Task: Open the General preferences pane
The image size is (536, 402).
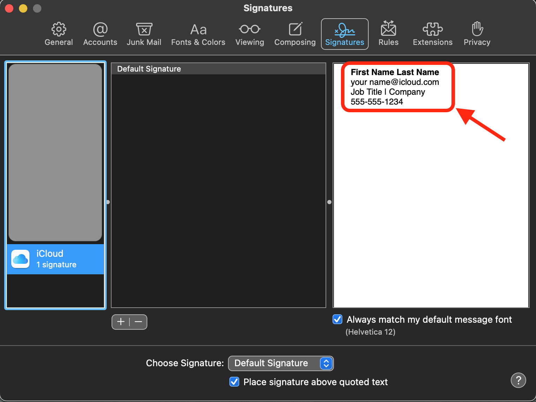Action: (59, 34)
